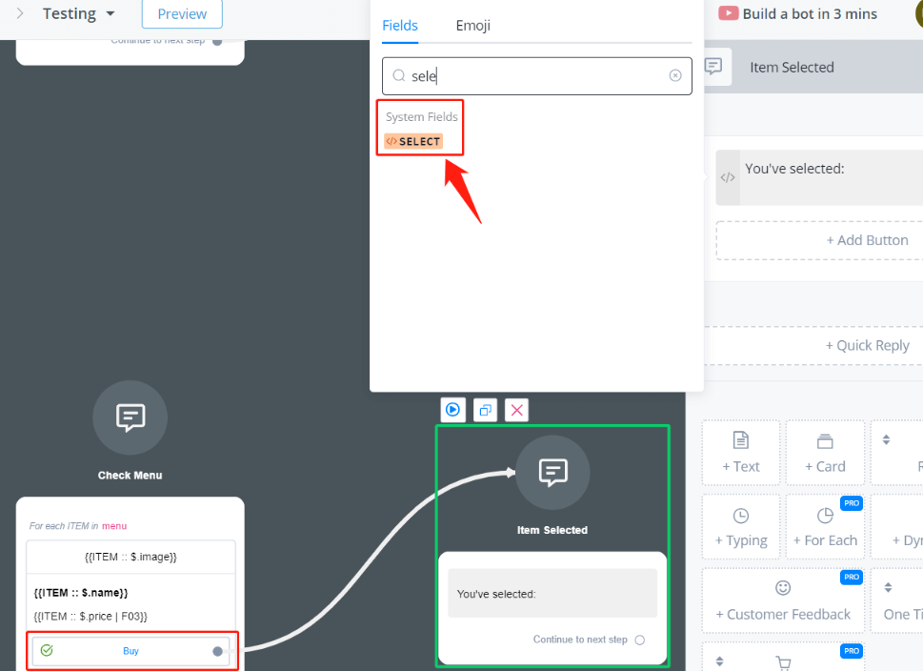Click the play icon above Item Selected node
This screenshot has width=923, height=671.
(x=452, y=410)
